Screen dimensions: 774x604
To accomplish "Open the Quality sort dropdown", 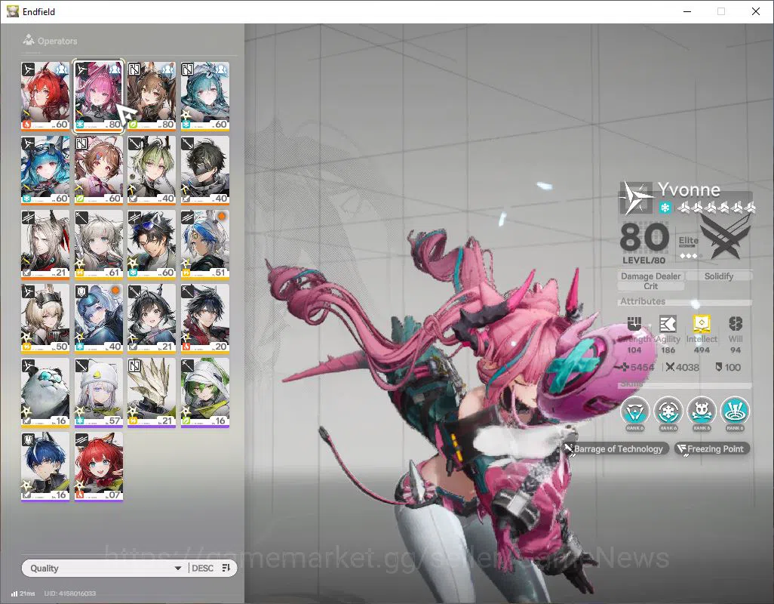I will tap(105, 568).
